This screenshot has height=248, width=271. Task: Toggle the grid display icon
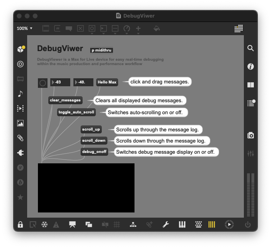click(117, 225)
